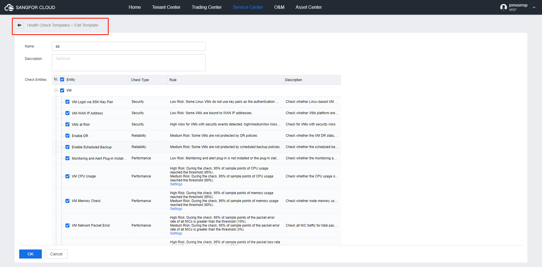The image size is (542, 267).
Task: Uncheck Monitoring and Alert Plug-in checkbox
Action: (67, 158)
